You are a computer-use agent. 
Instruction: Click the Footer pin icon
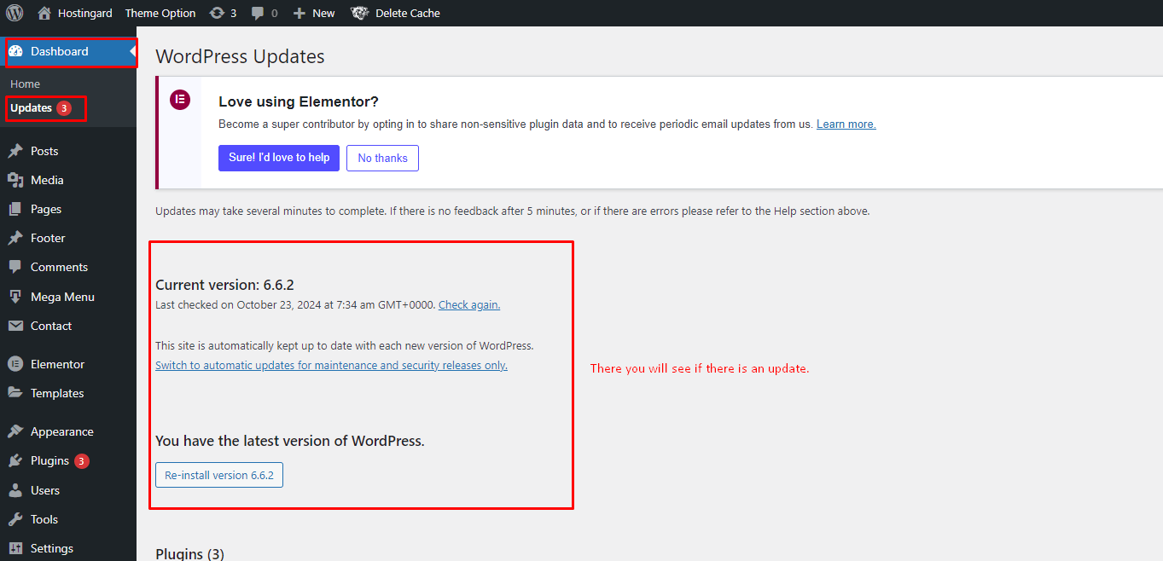15,238
